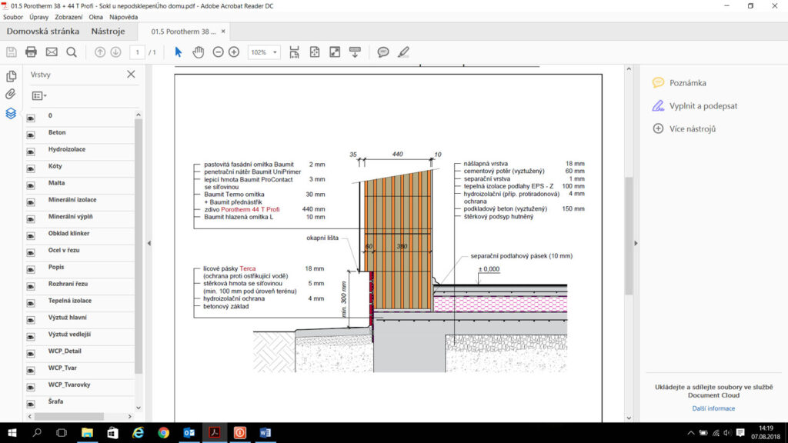Toggle visibility of Tepelná izolace layer
Viewport: 788px width, 443px height.
tap(32, 303)
